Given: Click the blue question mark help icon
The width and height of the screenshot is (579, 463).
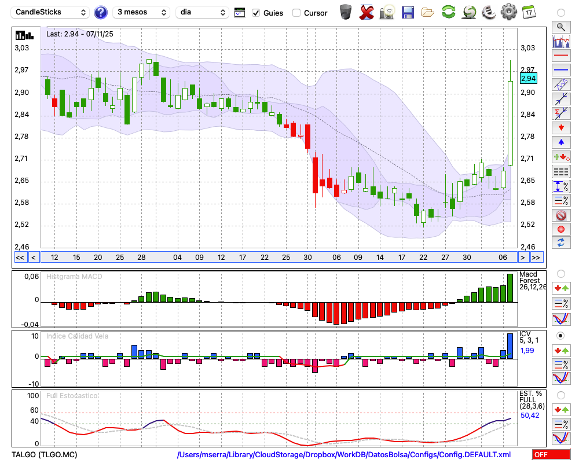Looking at the screenshot, I should pos(101,12).
